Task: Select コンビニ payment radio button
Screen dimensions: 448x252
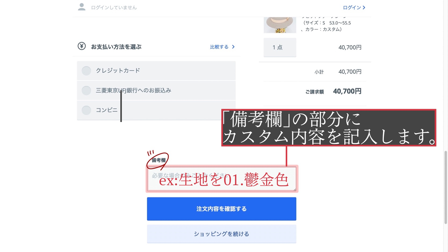Action: coord(86,110)
